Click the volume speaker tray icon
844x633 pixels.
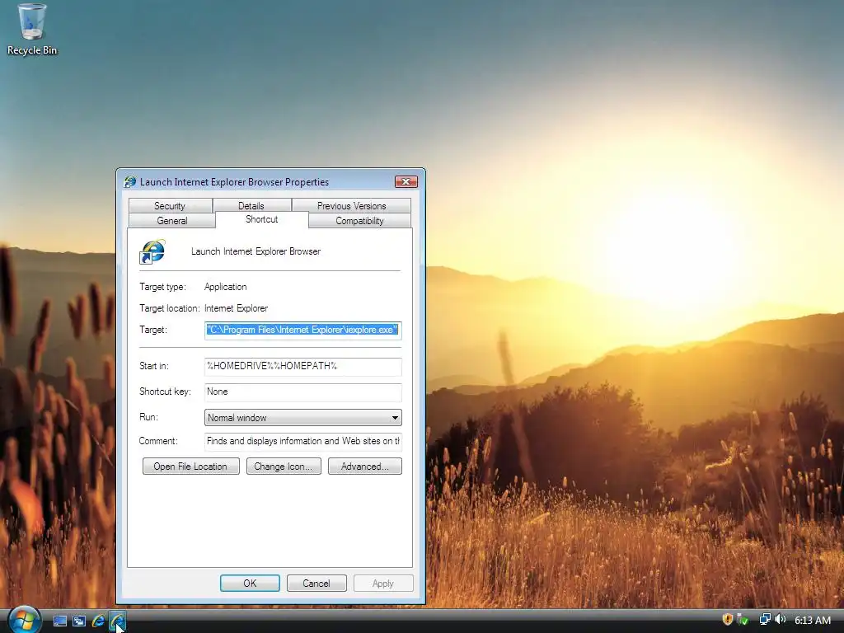click(781, 620)
